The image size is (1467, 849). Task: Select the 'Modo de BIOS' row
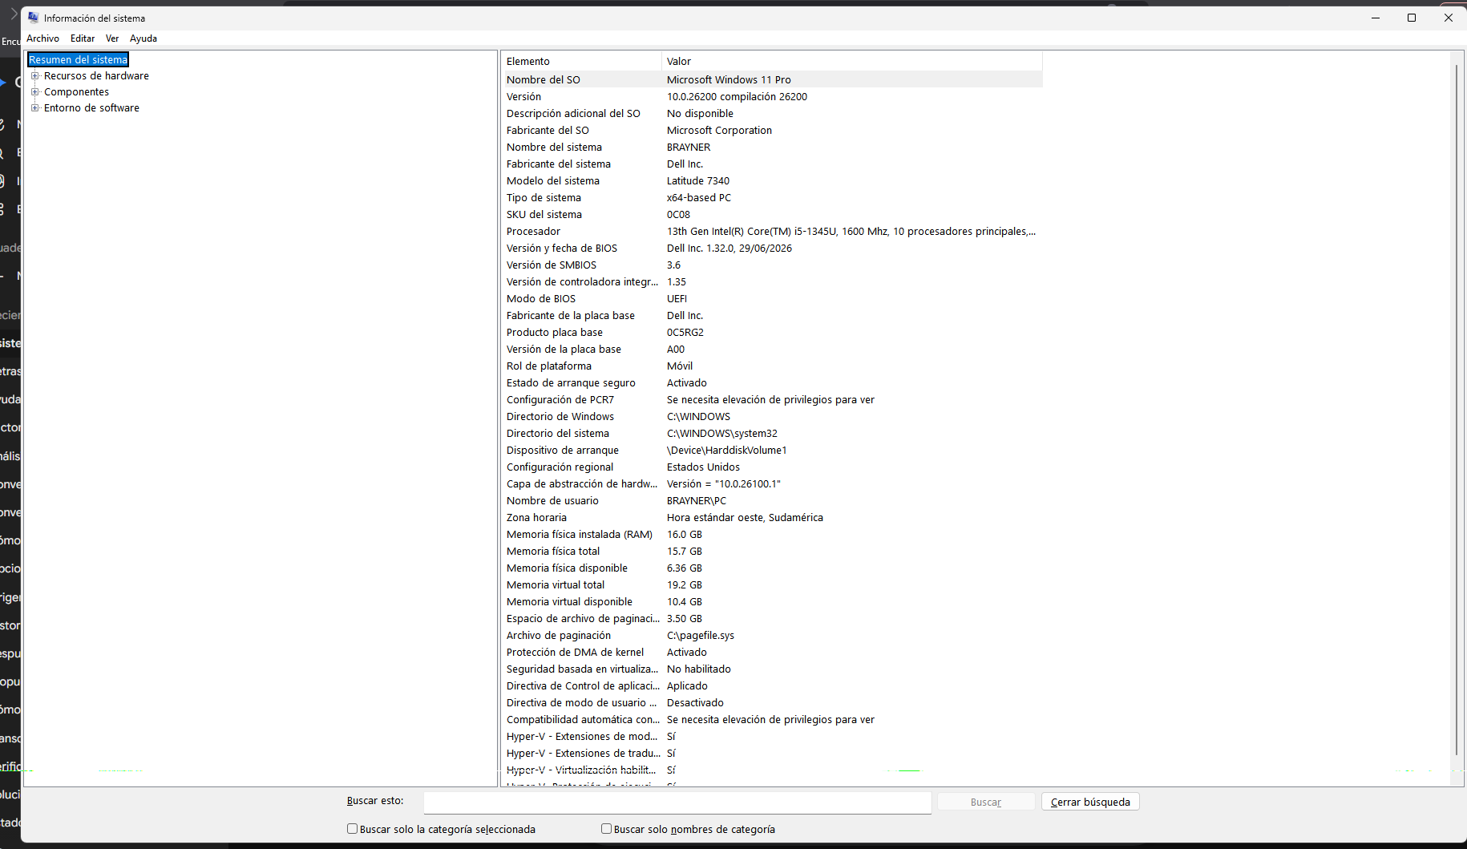point(772,298)
